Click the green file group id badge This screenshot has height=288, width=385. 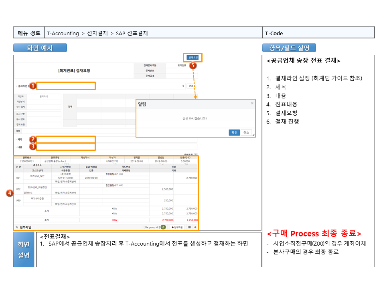[163, 227]
